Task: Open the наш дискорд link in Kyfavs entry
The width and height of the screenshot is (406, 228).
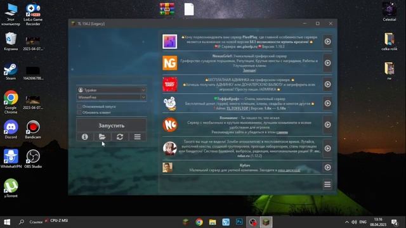Action: click(x=289, y=170)
